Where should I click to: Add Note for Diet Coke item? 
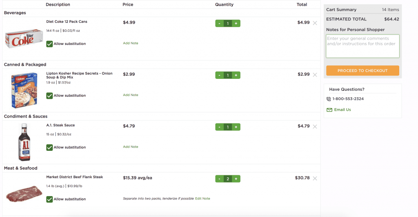click(130, 43)
